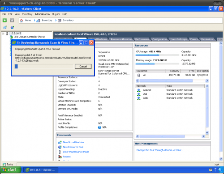Click the vm datastore icon
The height and width of the screenshot is (174, 224).
click(139, 75)
